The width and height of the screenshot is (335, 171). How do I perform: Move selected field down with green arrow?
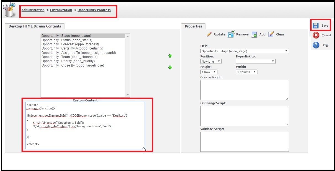tap(170, 67)
